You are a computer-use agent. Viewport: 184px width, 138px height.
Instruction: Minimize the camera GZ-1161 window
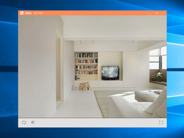coord(150,13)
